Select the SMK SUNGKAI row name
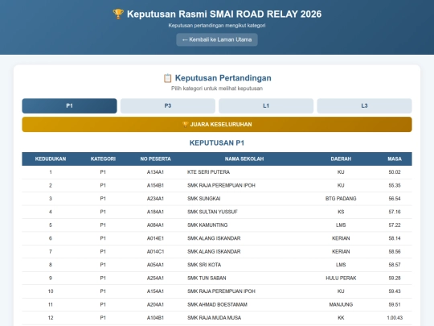Image resolution: width=434 pixels, height=326 pixels. point(203,199)
